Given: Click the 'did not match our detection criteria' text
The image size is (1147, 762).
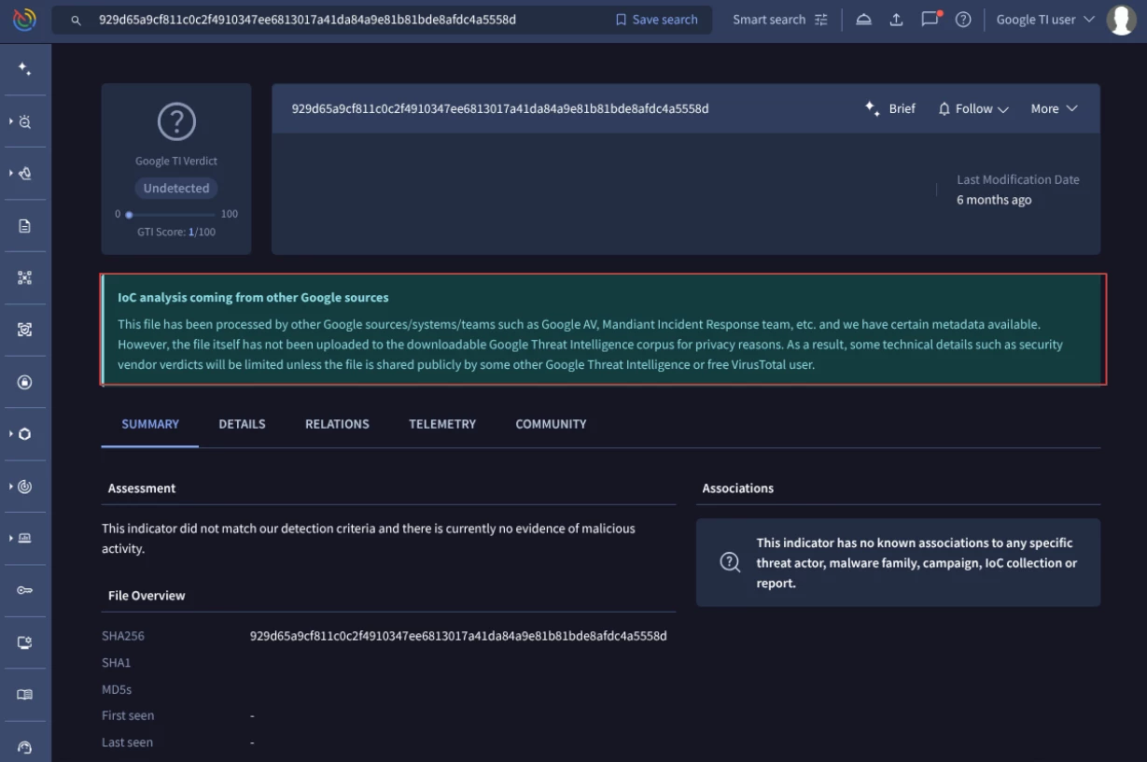Looking at the screenshot, I should (x=369, y=539).
